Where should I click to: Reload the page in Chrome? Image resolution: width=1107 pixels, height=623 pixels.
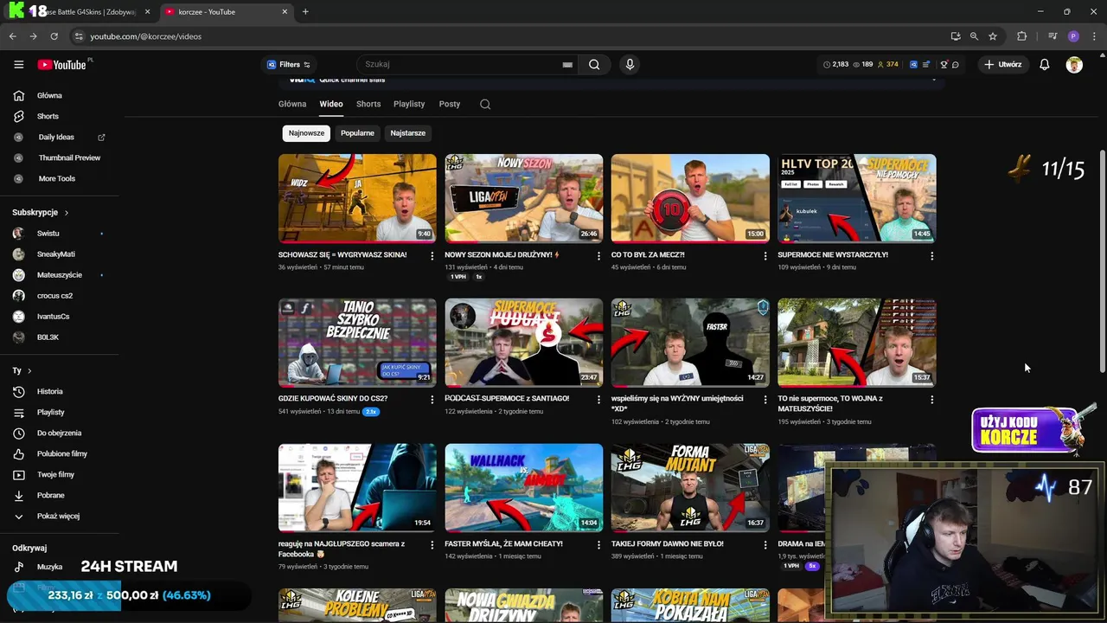point(54,36)
